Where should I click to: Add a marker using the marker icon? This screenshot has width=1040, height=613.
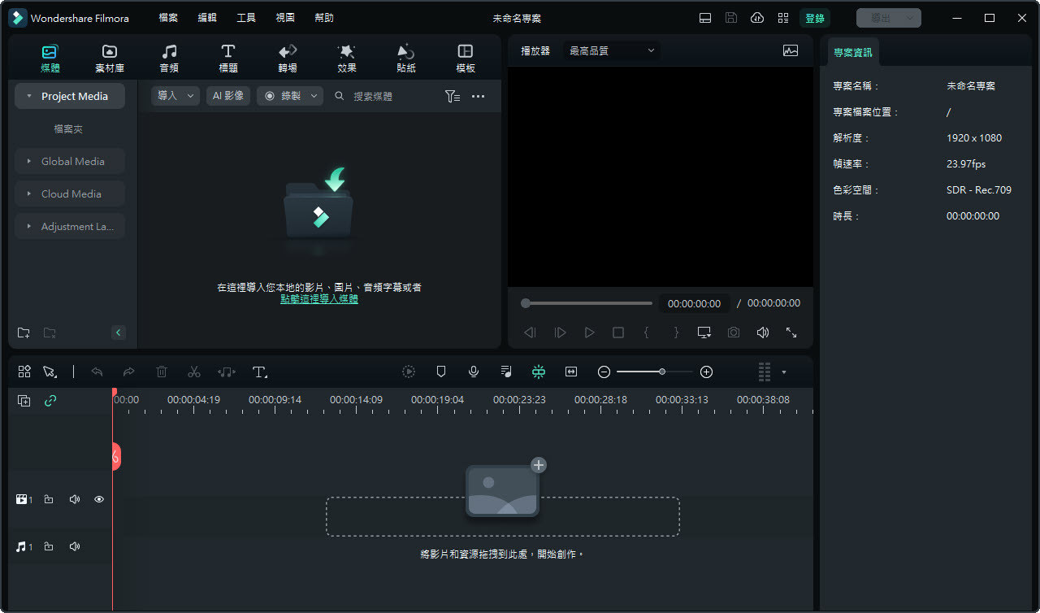click(441, 372)
